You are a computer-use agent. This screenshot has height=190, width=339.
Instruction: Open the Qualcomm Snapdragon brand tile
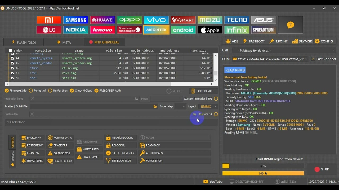(x=130, y=30)
